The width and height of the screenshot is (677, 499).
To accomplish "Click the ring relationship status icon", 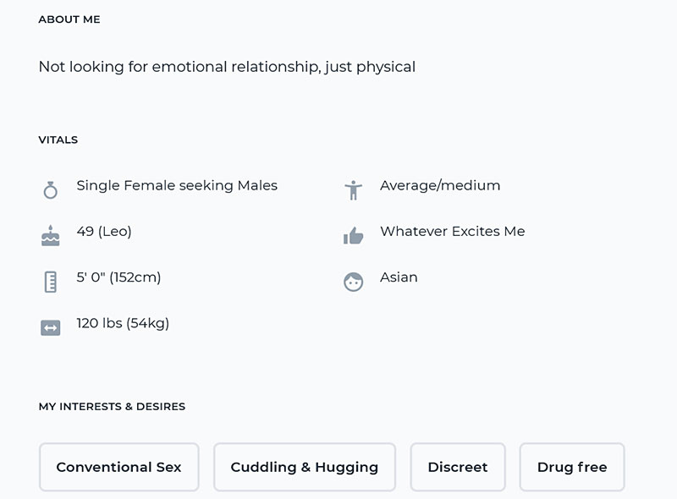I will [51, 189].
